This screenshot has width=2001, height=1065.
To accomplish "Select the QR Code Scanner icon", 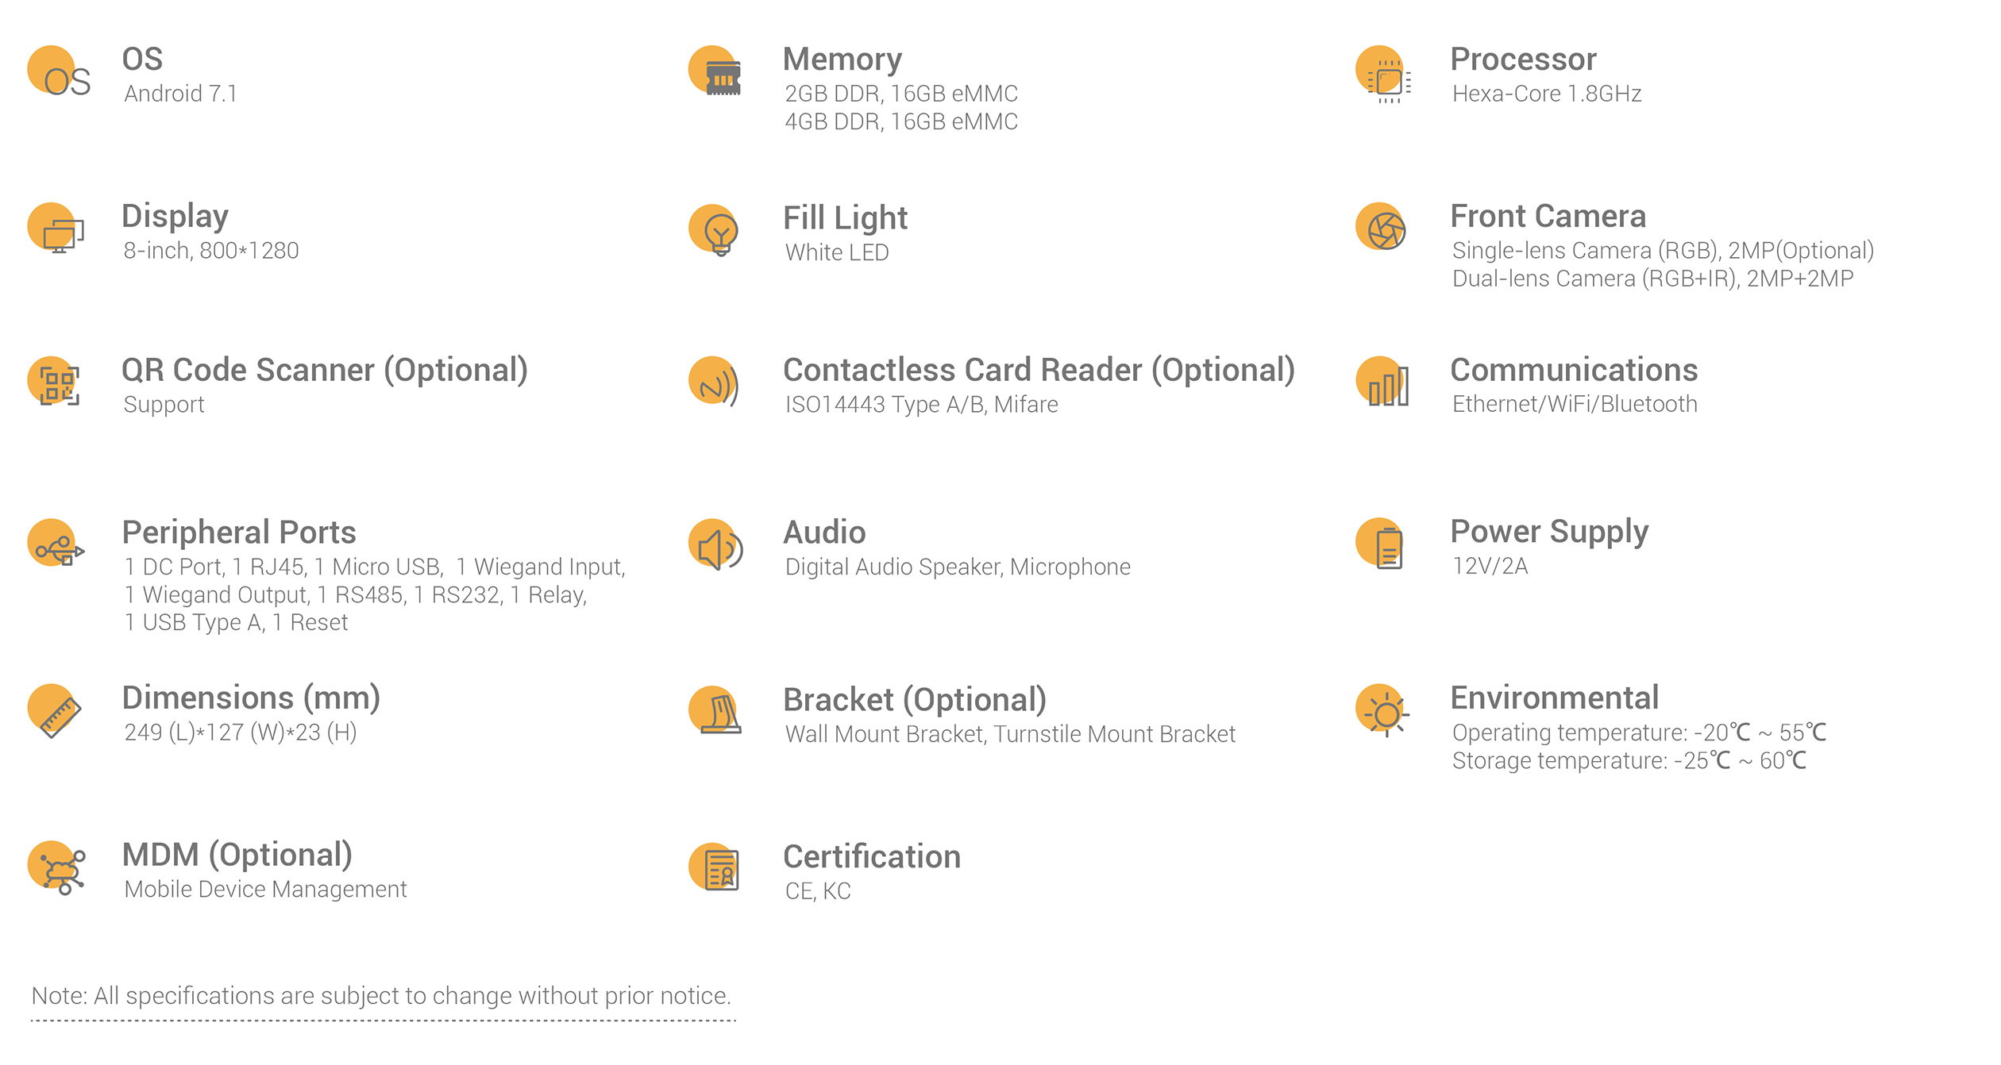I will click(54, 381).
